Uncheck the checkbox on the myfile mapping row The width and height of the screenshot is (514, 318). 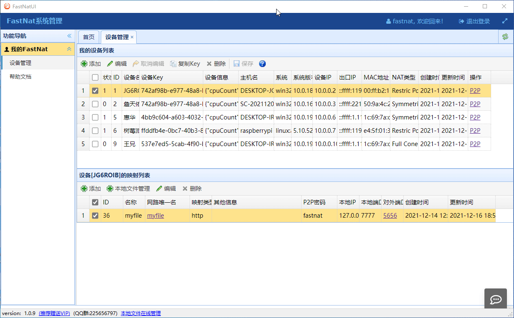(95, 215)
